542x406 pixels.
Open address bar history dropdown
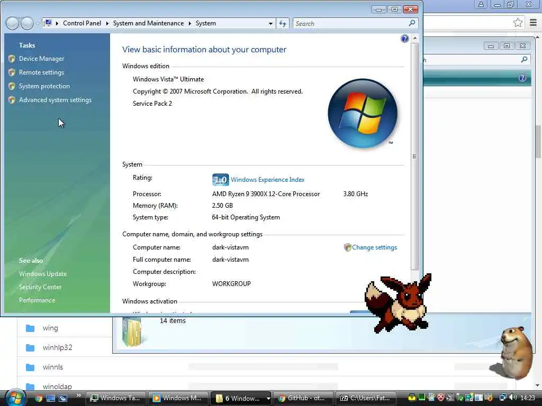(270, 23)
